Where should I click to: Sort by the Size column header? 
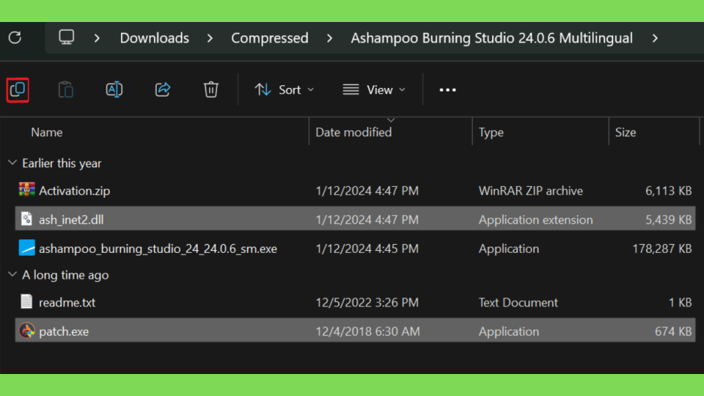point(626,133)
